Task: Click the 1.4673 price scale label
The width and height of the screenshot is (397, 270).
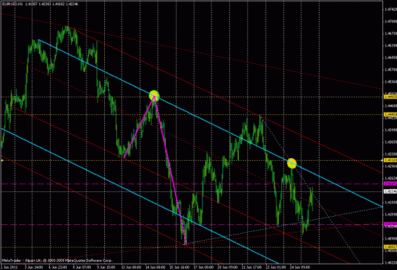Action: coord(391,34)
